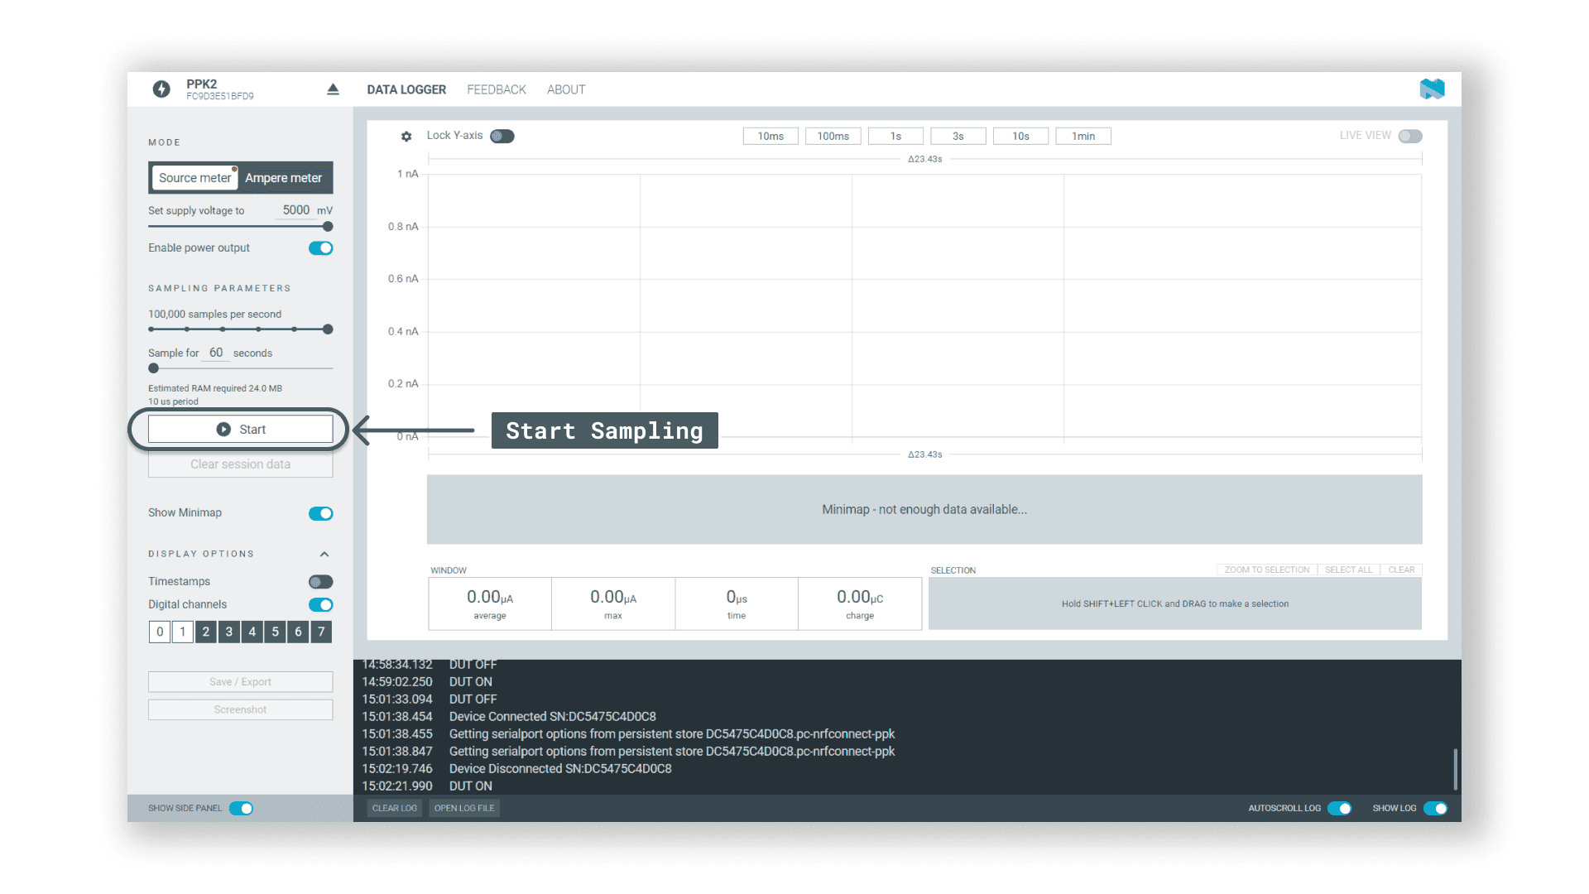Click the Nordic Semiconductor logo

tap(1432, 89)
